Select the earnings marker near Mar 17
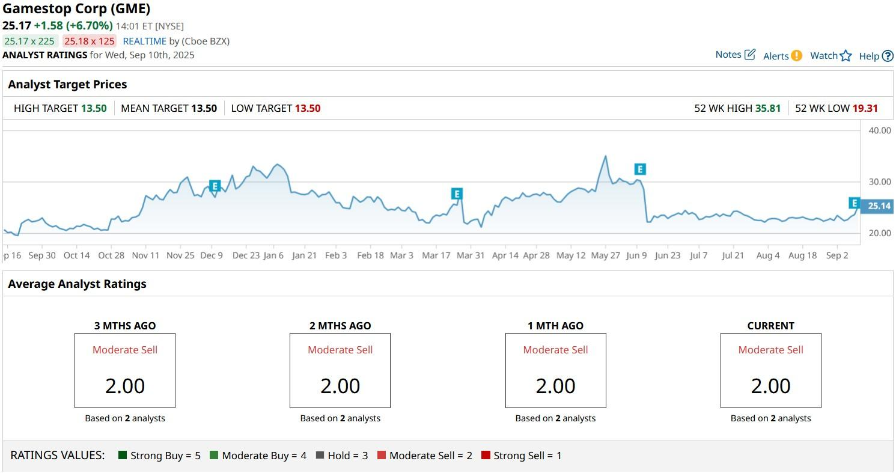This screenshot has height=473, width=896. pos(457,194)
